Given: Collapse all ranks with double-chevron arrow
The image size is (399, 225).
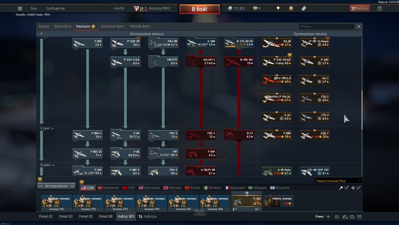Looking at the screenshot, I should (41, 34).
